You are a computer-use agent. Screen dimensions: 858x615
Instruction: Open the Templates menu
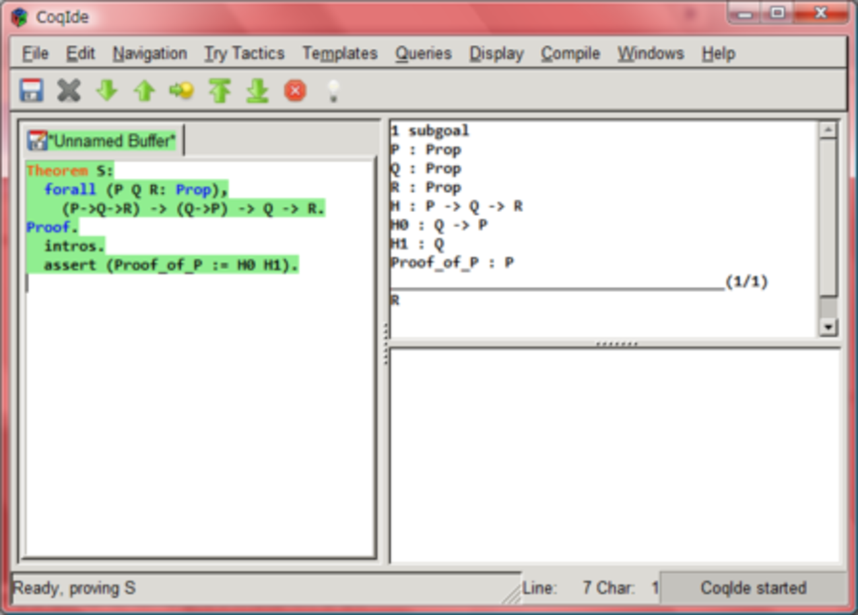(x=340, y=53)
